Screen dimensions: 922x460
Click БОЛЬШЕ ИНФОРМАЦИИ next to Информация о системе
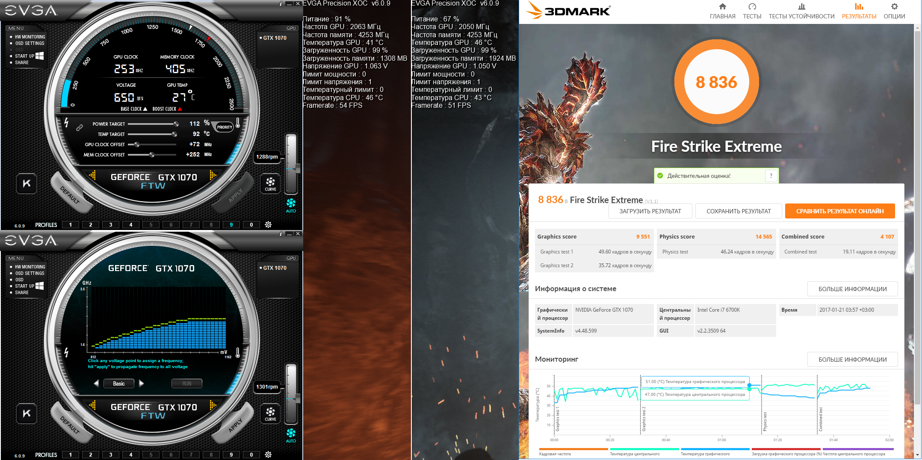(852, 289)
